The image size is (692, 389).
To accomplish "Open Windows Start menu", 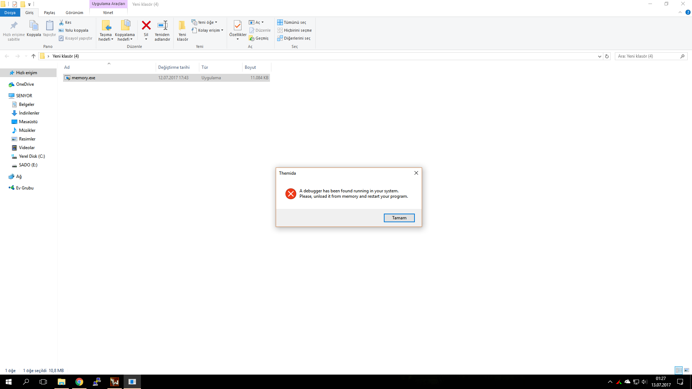I will click(9, 382).
